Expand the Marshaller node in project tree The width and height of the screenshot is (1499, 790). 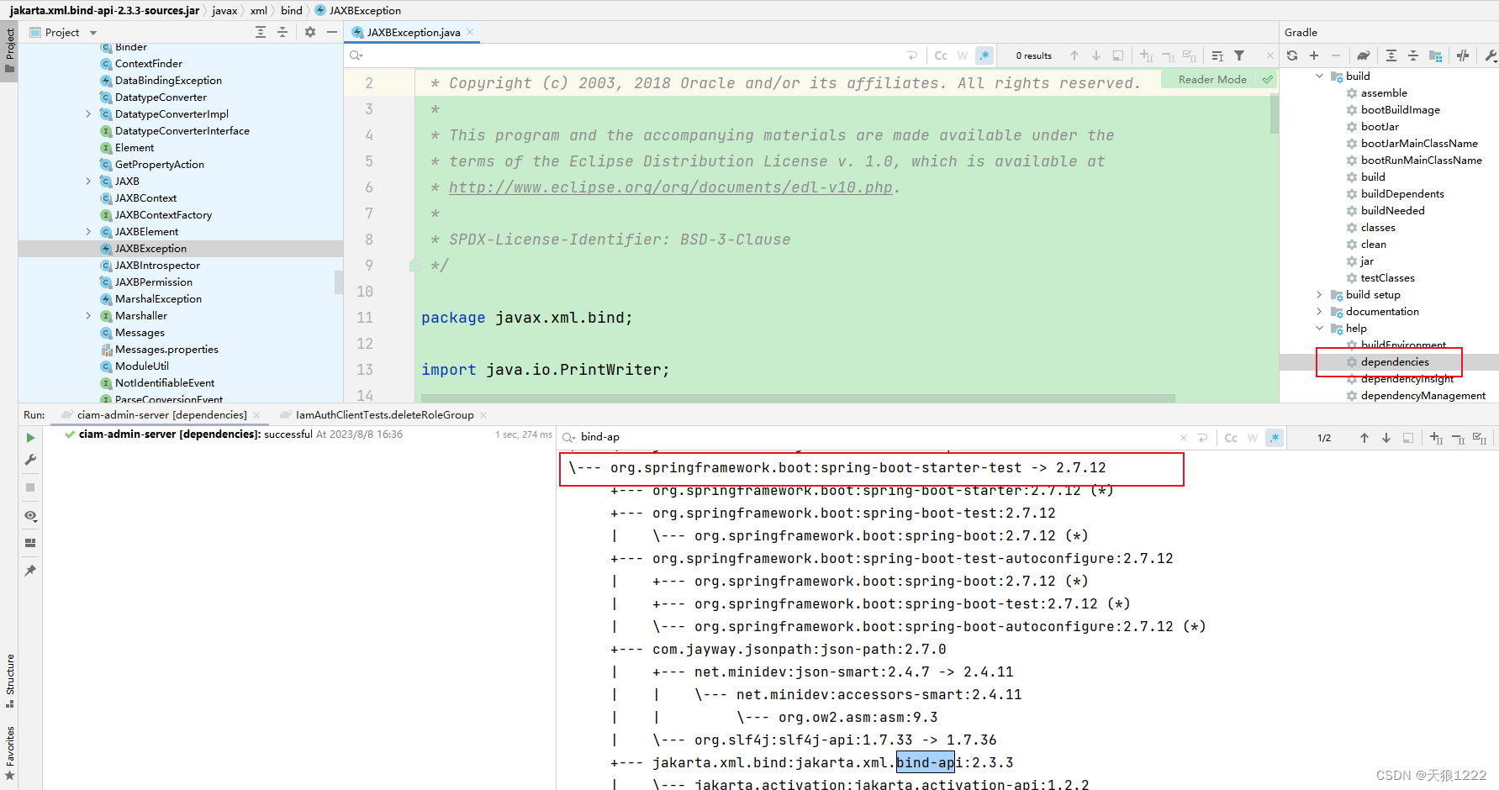tap(88, 315)
